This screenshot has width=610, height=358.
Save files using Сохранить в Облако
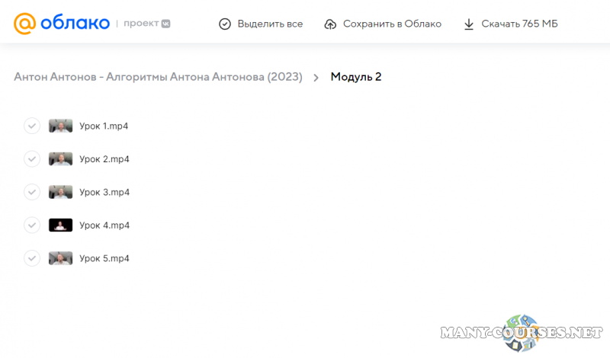(x=391, y=24)
